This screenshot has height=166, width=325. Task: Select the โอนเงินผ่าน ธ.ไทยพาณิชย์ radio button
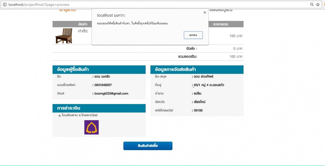pyautogui.click(x=60, y=116)
